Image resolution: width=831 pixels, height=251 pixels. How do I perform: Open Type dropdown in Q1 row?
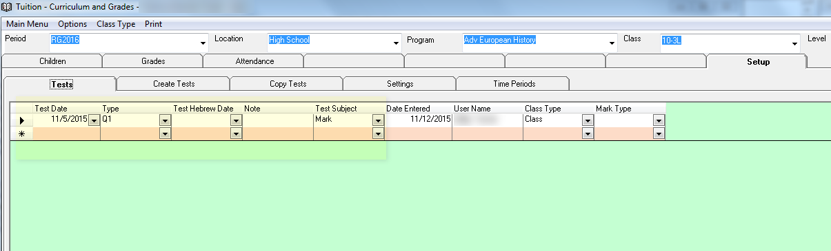(165, 120)
